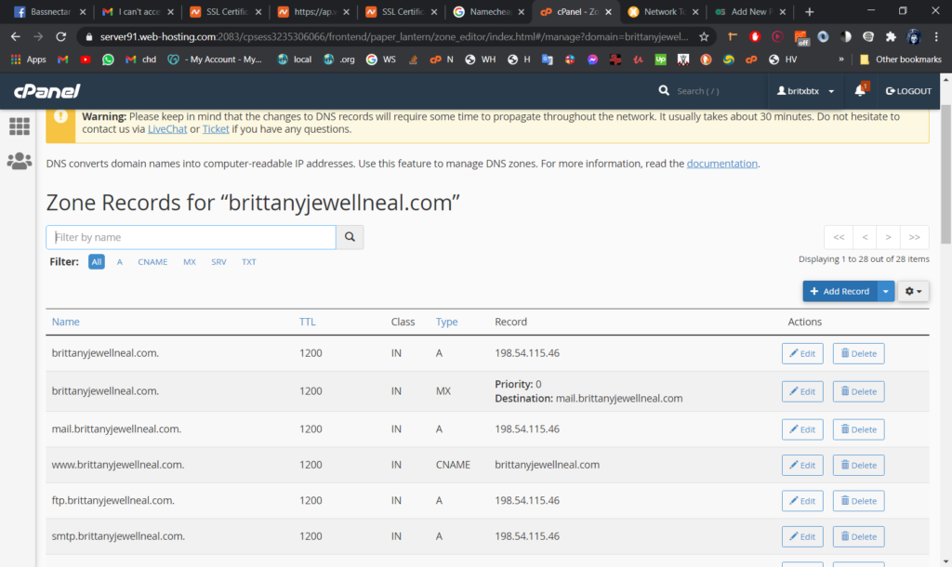
Task: Open the notifications bell icon
Action: point(861,91)
